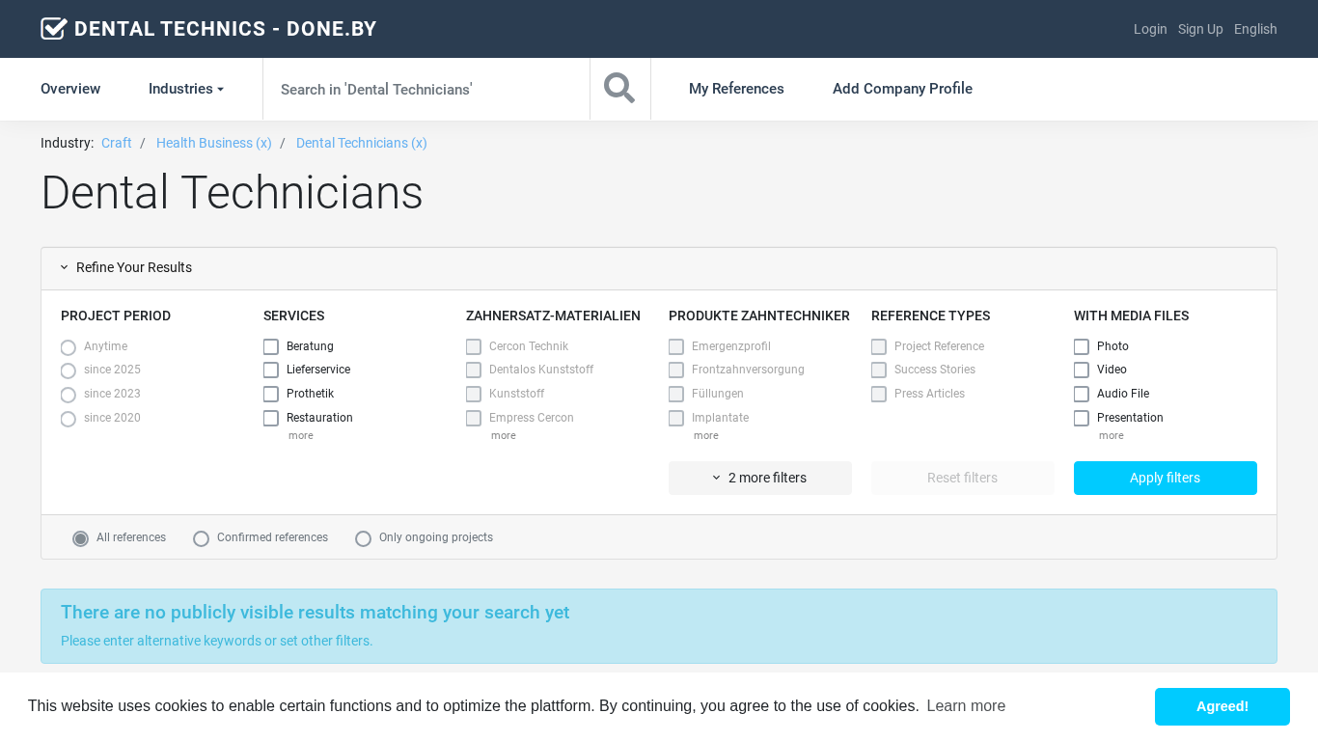
Task: Select All references radio option
Action: 81,538
